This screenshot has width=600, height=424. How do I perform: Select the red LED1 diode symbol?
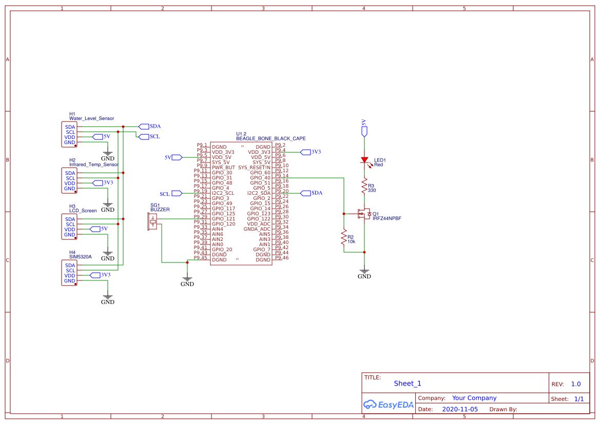pyautogui.click(x=364, y=160)
